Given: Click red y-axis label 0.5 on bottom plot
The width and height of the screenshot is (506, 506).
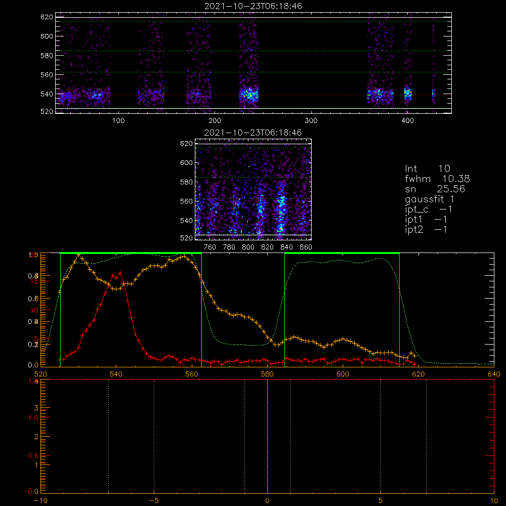Looking at the screenshot, I should pyautogui.click(x=33, y=456).
